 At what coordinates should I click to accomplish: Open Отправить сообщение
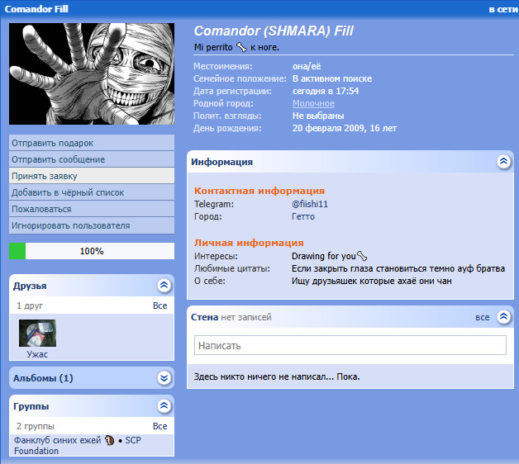point(92,159)
